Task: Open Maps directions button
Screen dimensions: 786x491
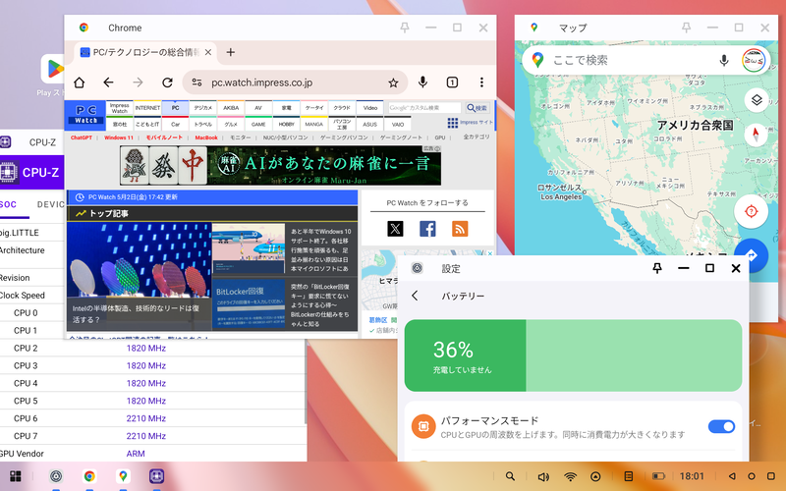Action: (x=751, y=255)
